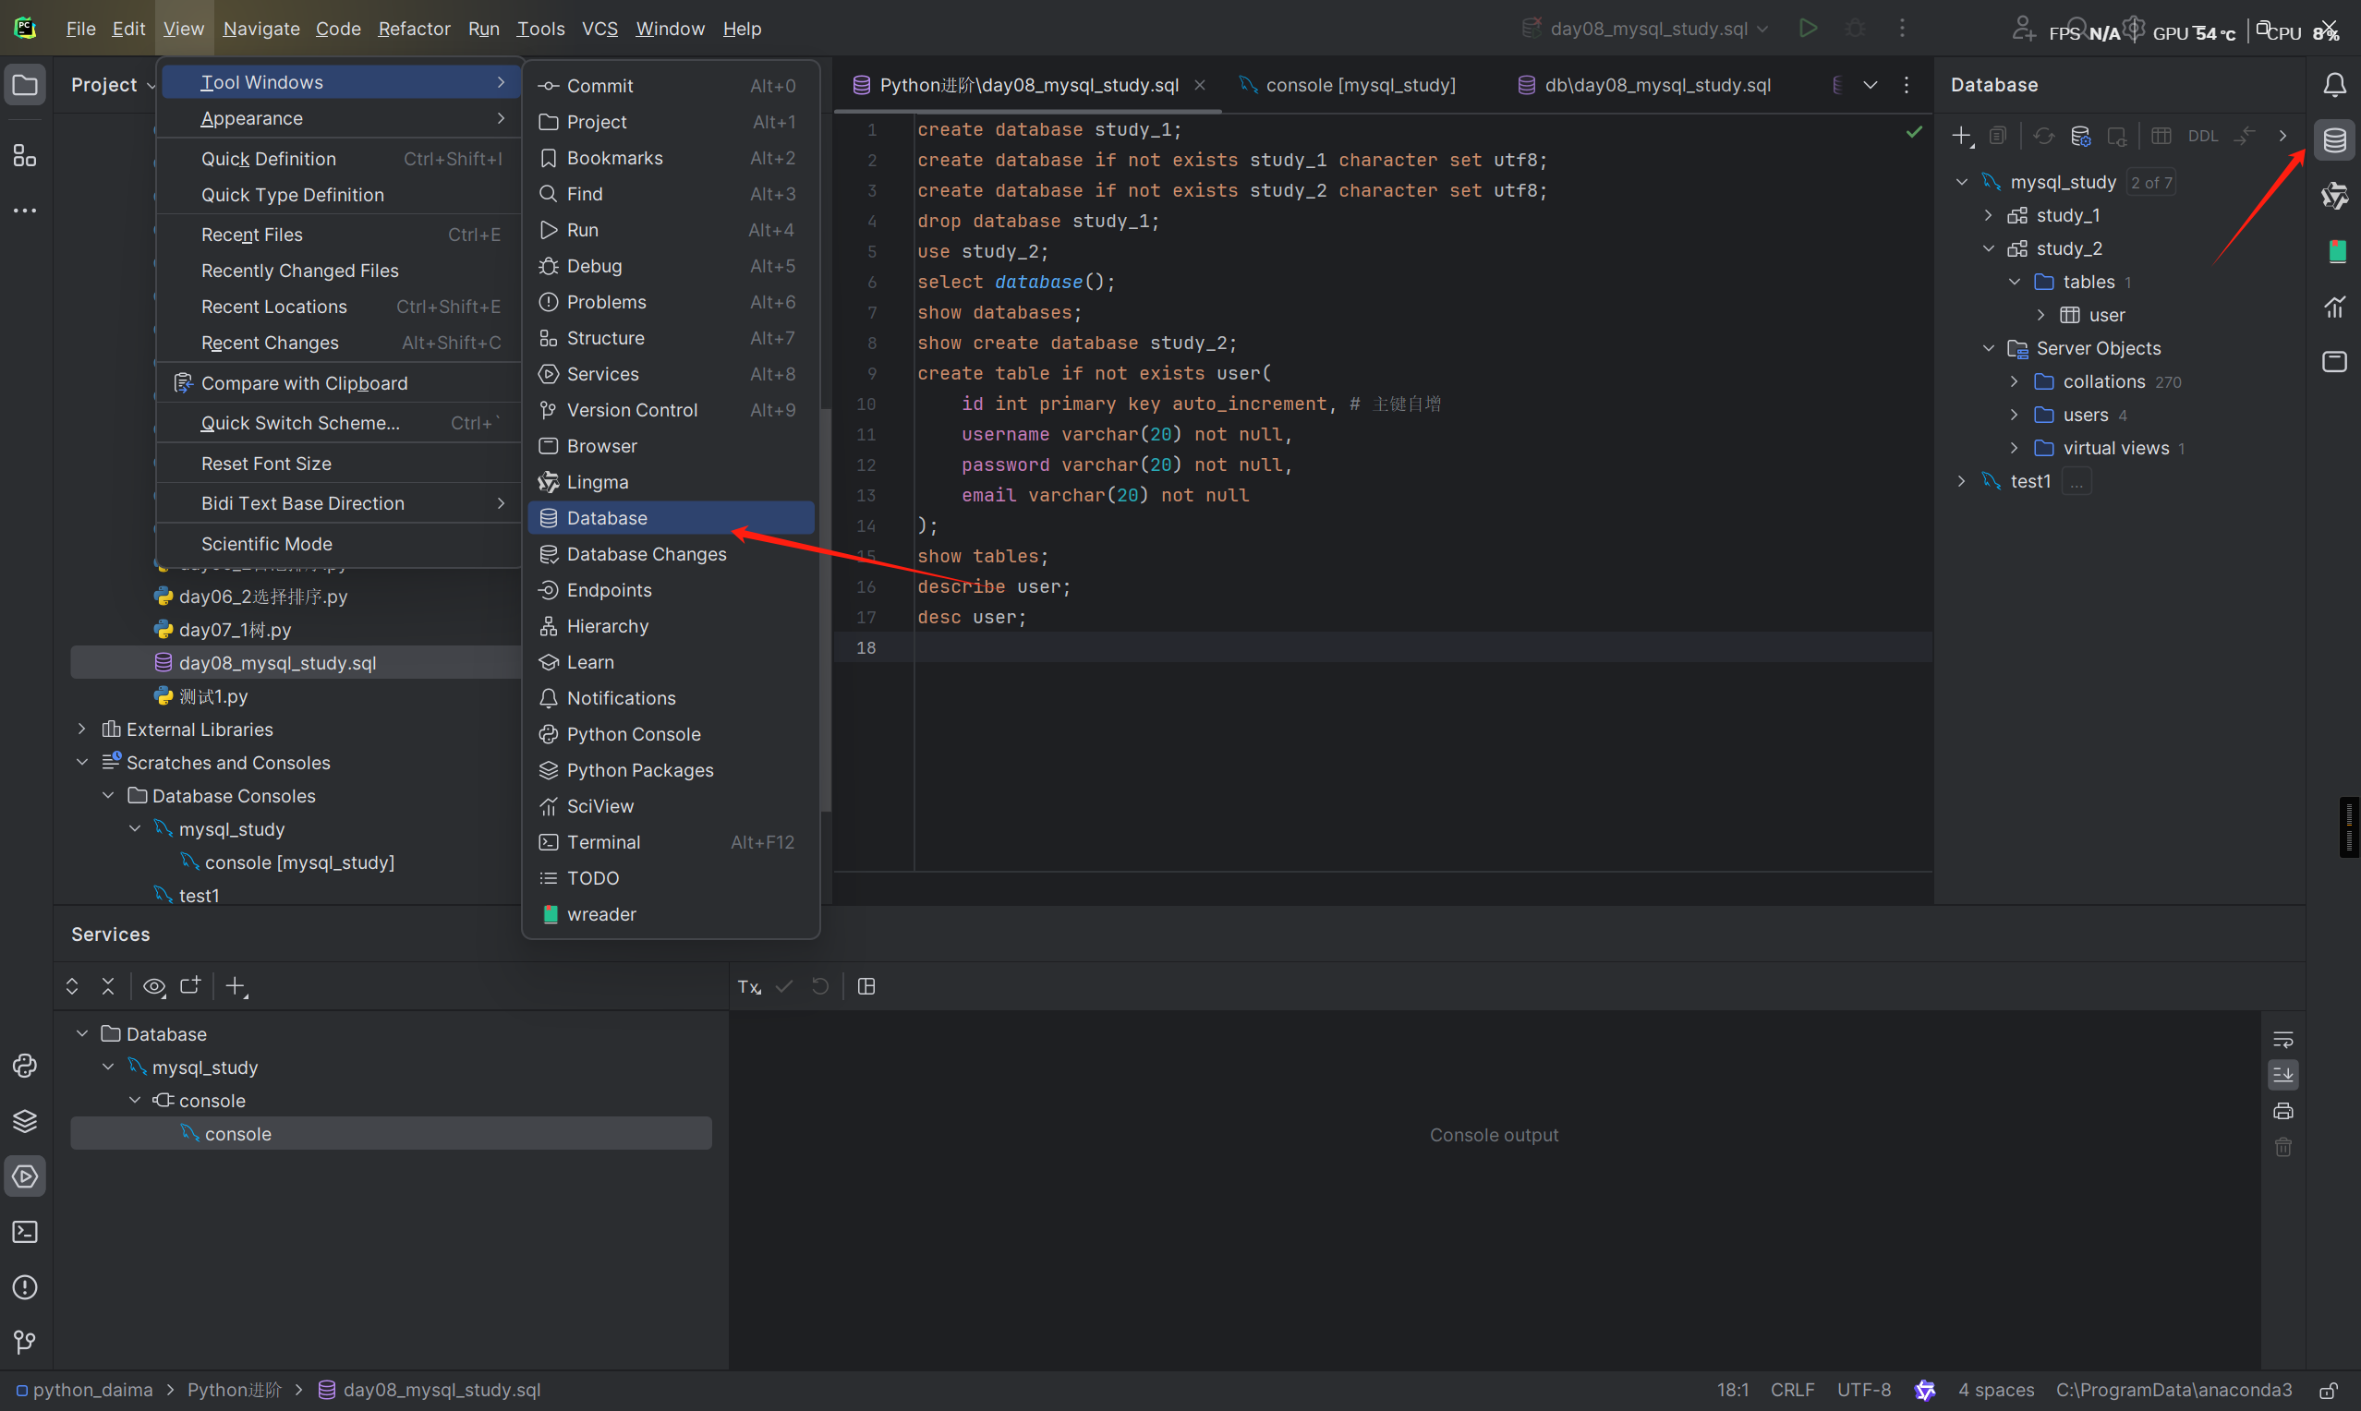
Task: Collapse the Server Objects node
Action: (x=1988, y=349)
